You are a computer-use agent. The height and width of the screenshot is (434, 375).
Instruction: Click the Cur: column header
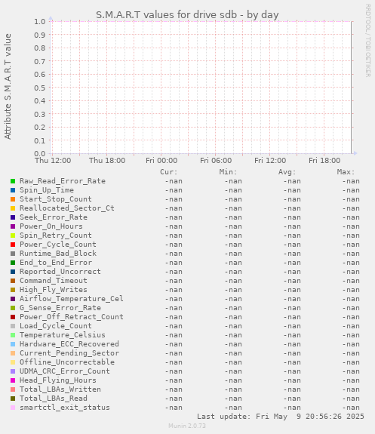coord(169,172)
